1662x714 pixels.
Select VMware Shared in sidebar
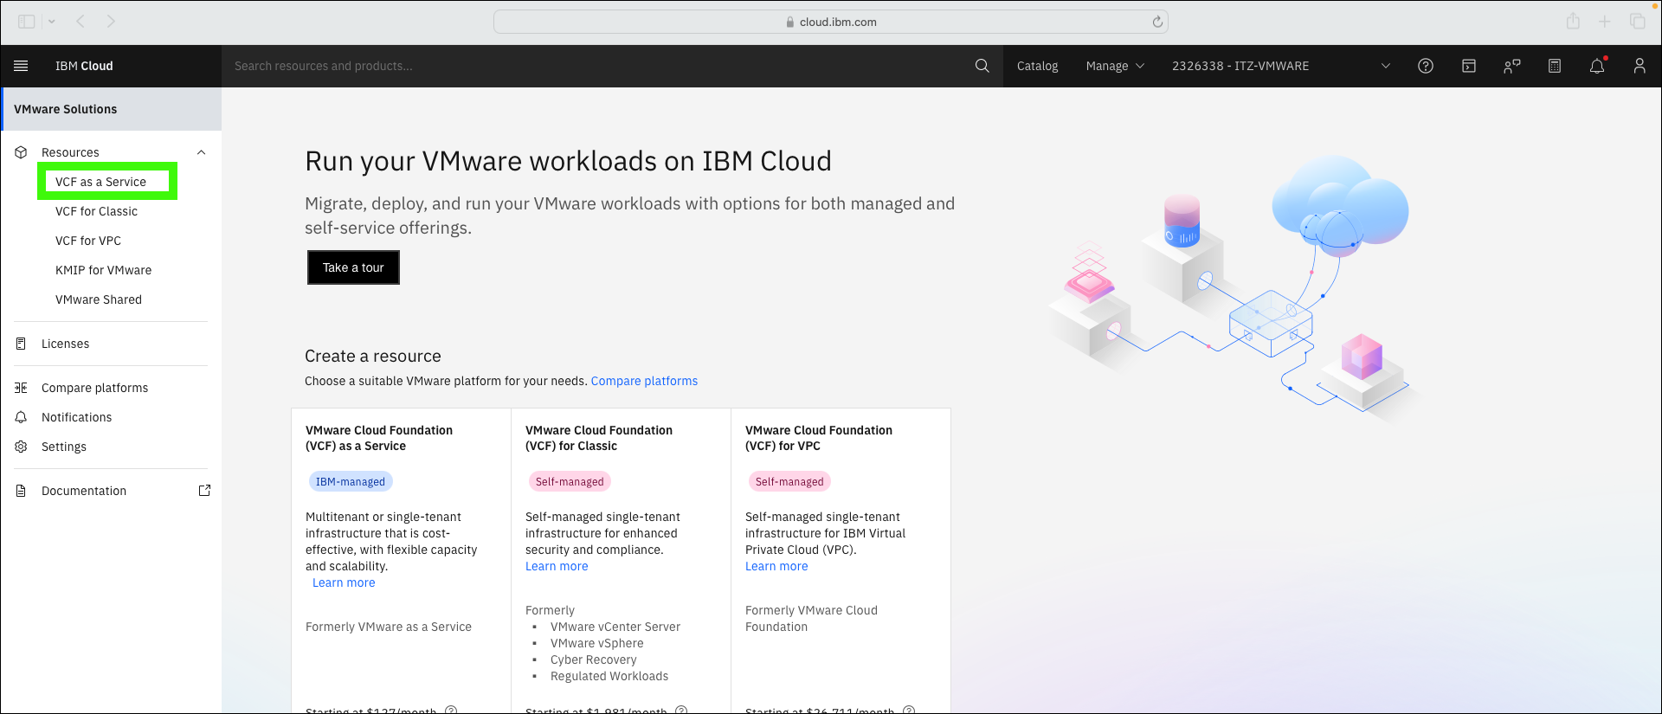pos(99,299)
